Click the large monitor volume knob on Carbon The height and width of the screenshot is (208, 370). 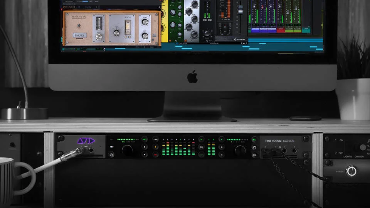[x=240, y=150]
